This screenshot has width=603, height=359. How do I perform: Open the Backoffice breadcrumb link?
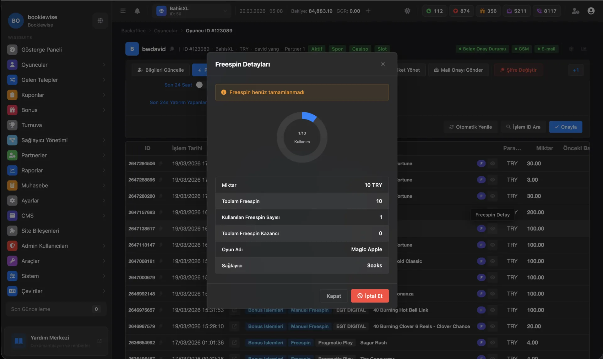click(133, 30)
